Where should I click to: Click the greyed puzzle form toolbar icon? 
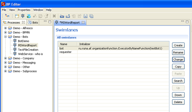click(41, 16)
